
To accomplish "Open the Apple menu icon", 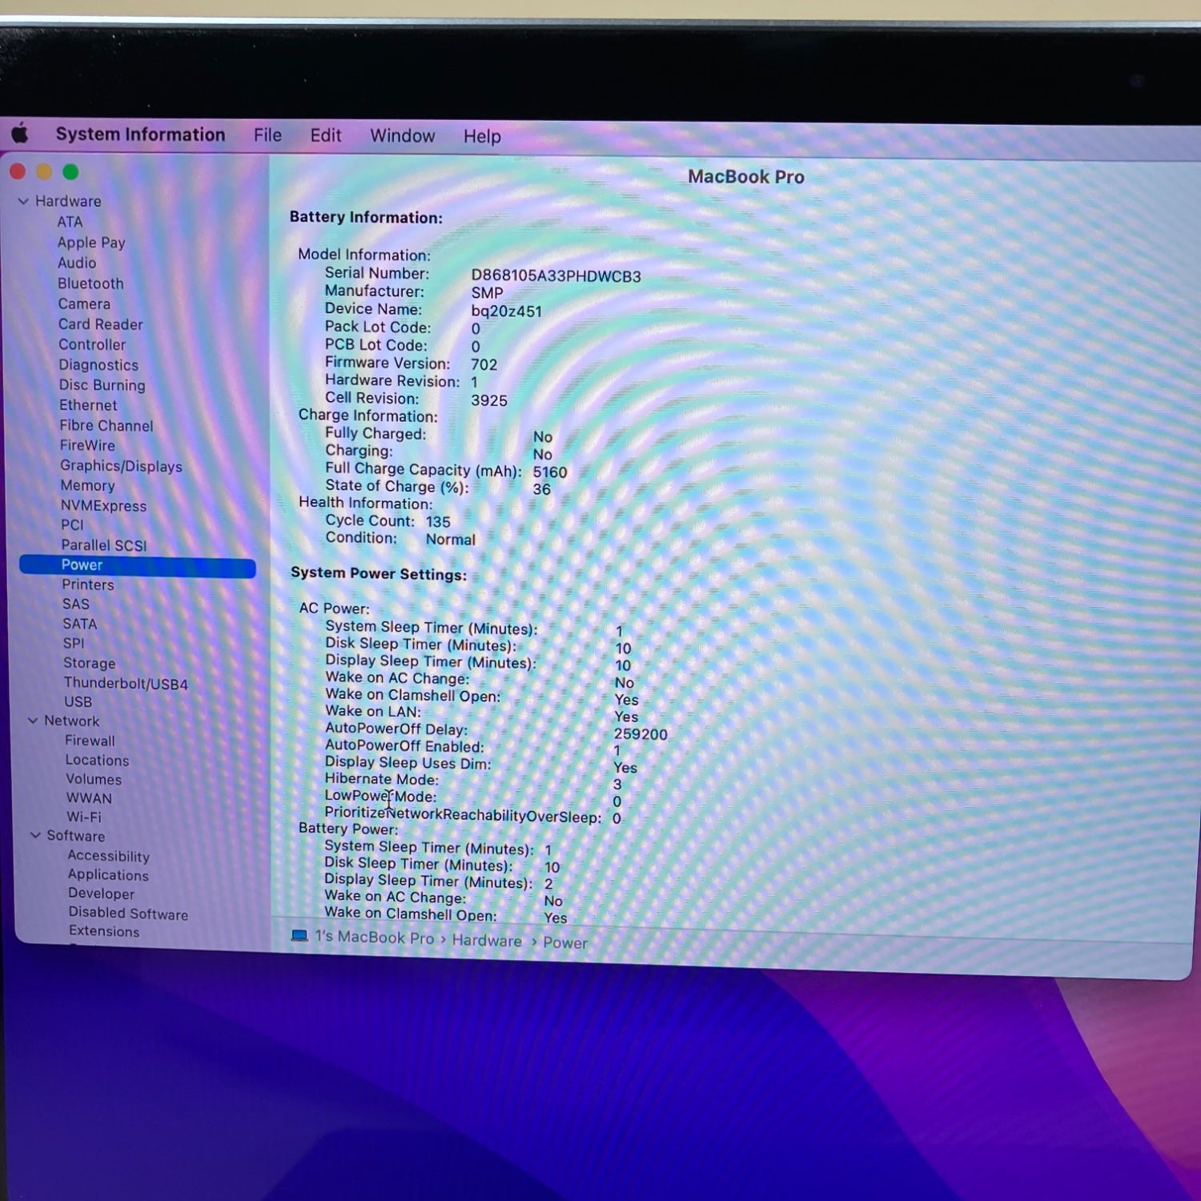I will click(21, 134).
